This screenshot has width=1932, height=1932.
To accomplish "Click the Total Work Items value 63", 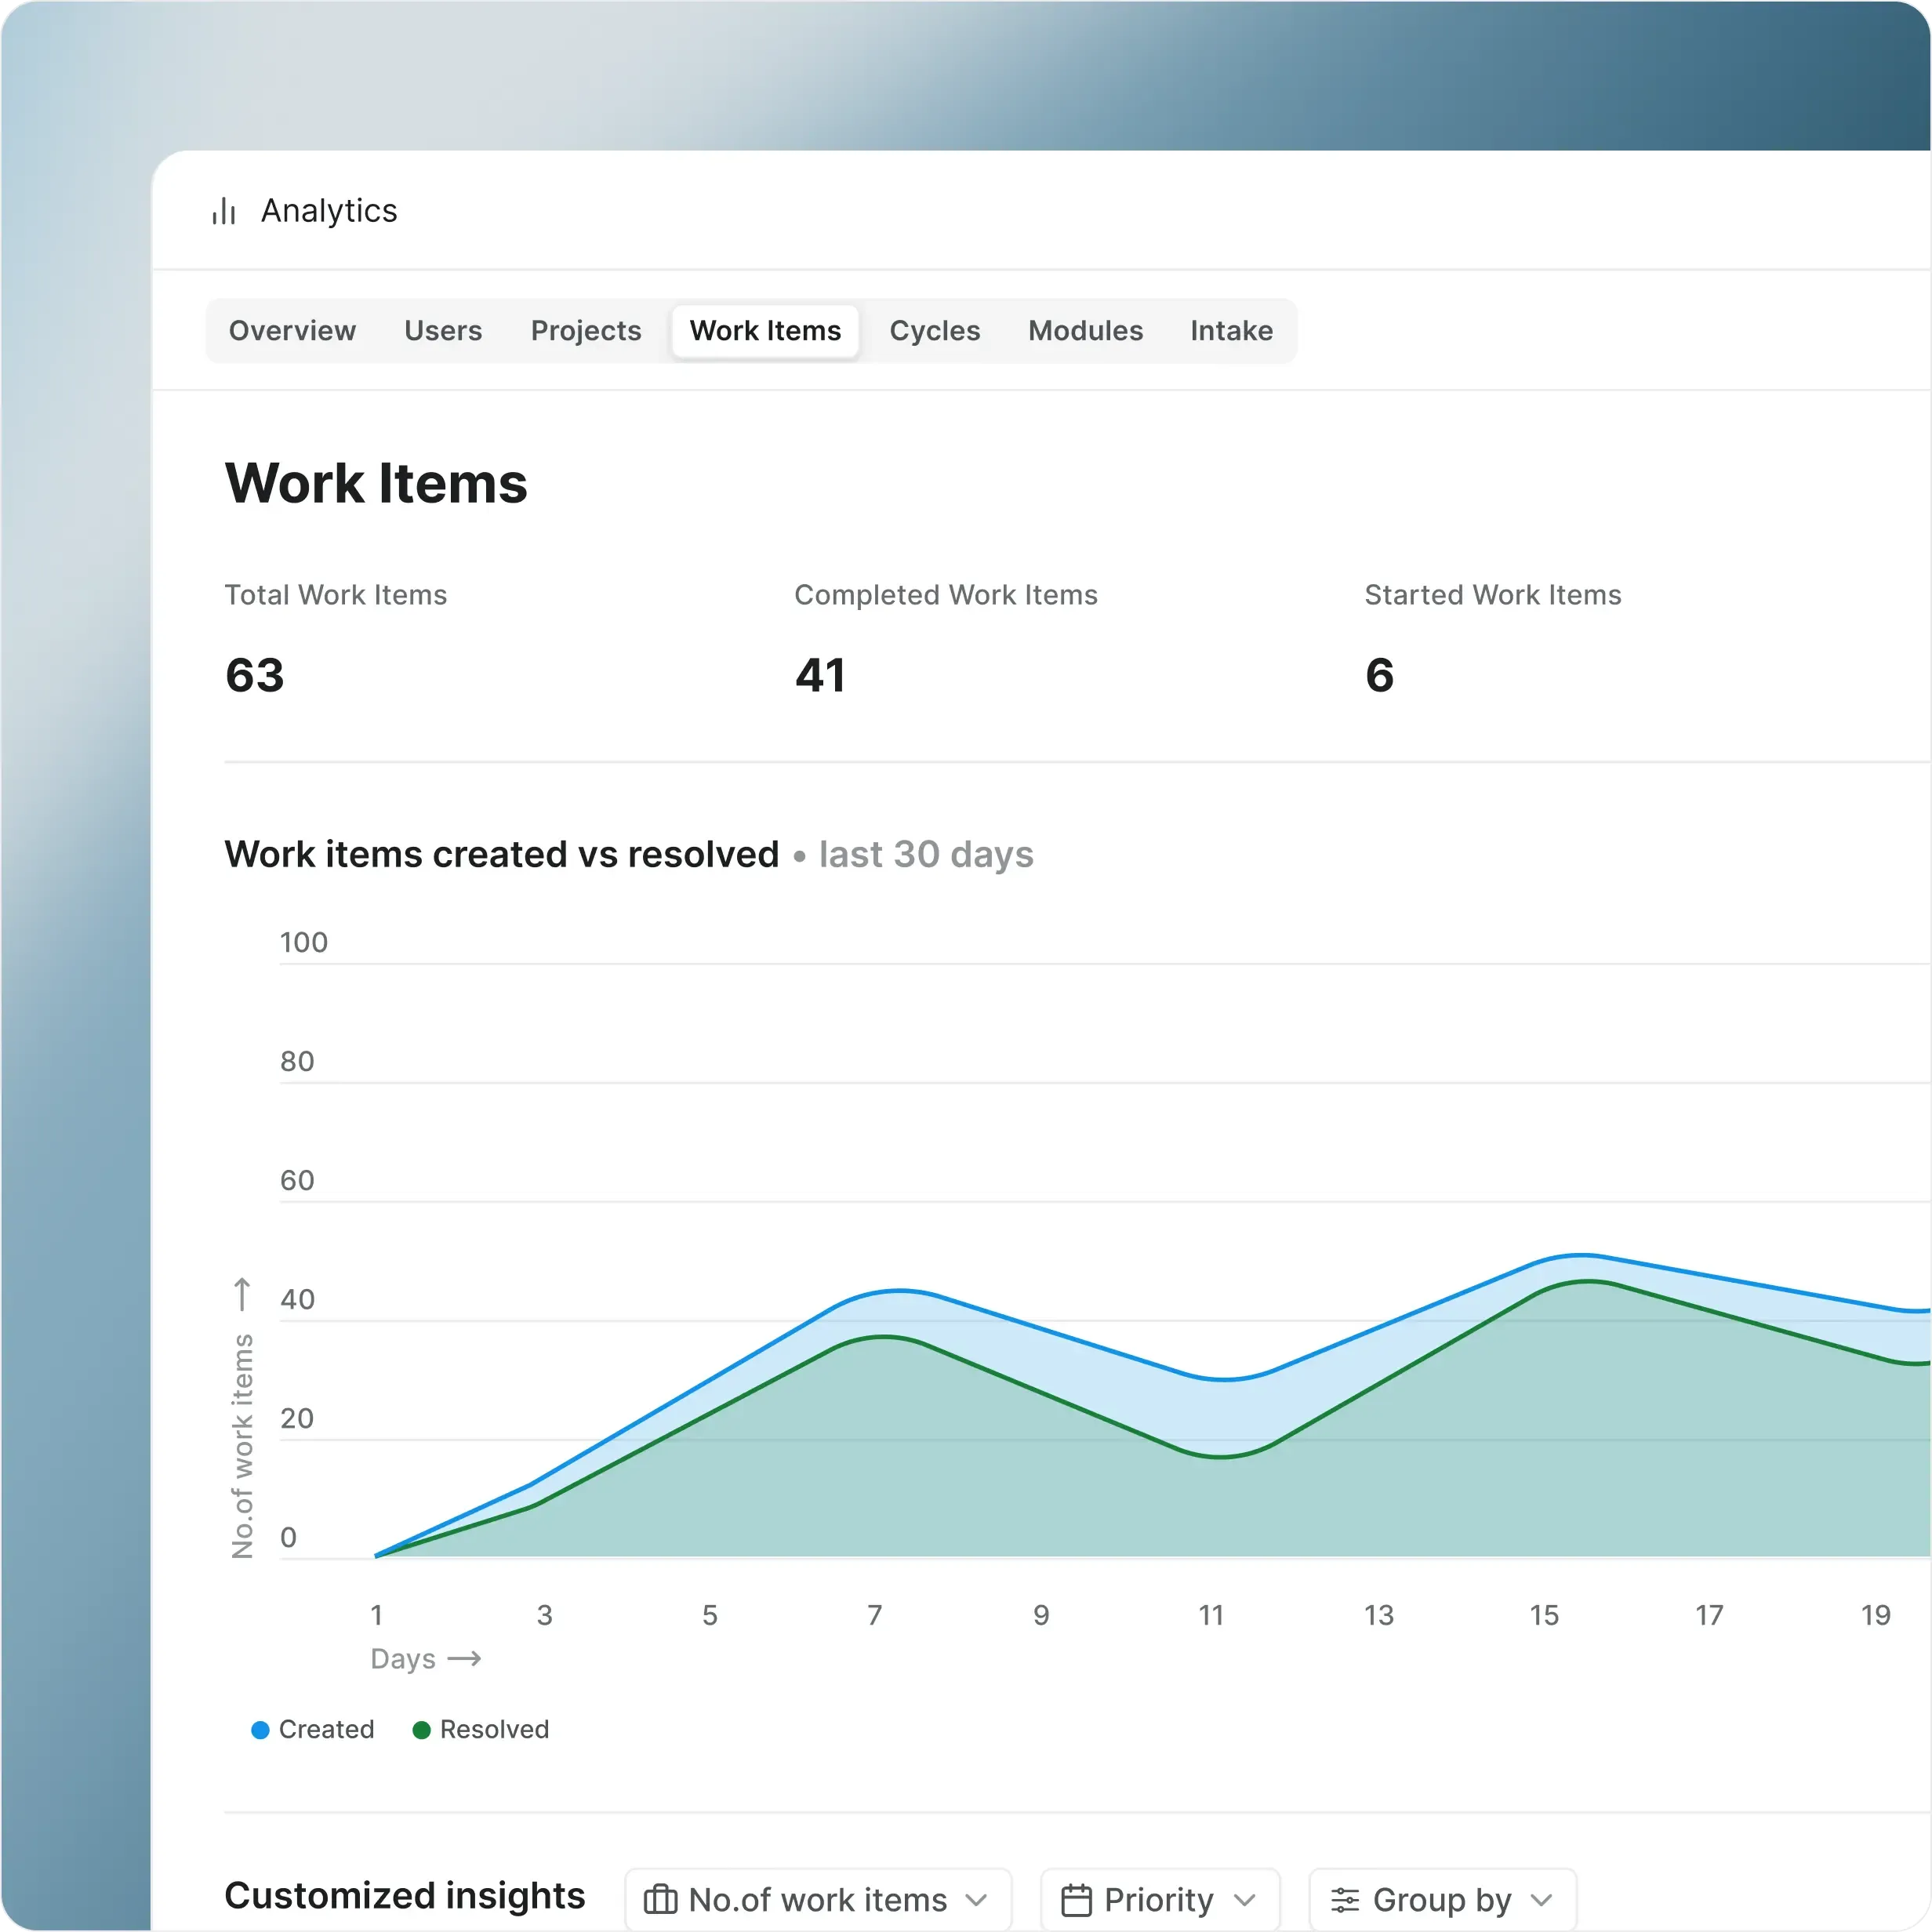I will pos(255,675).
